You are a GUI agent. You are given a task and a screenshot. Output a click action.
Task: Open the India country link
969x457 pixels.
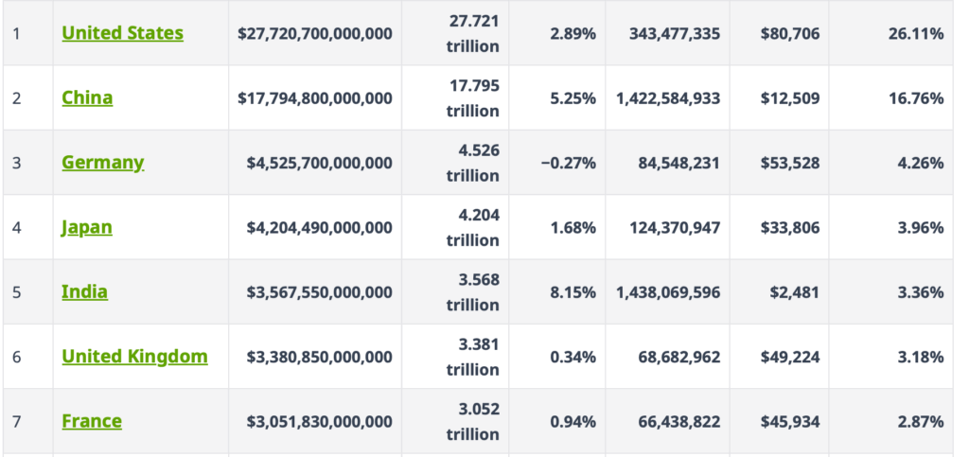coord(84,291)
